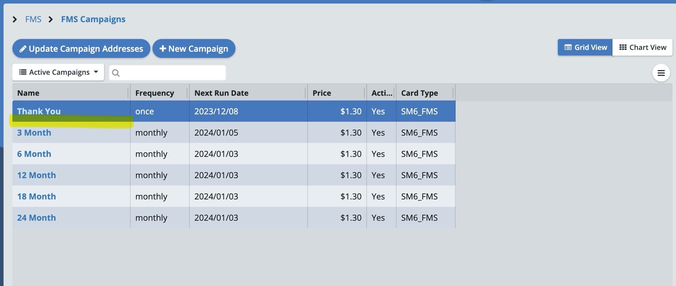Open the Active Campaigns dropdown
The height and width of the screenshot is (286, 676).
[x=58, y=72]
